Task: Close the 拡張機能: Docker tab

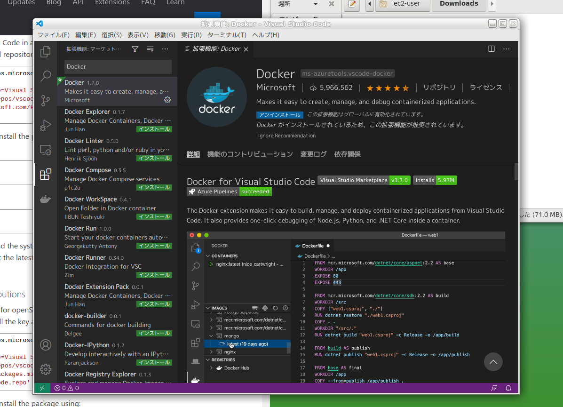Action: (x=246, y=49)
